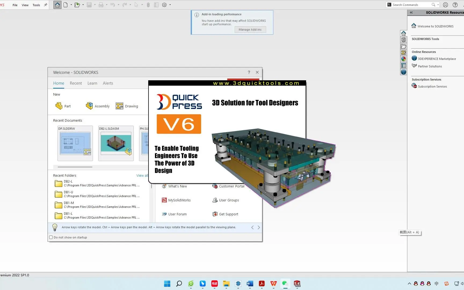Open the File Explorer task pane tab
Image resolution: width=464 pixels, height=290 pixels.
point(403,46)
